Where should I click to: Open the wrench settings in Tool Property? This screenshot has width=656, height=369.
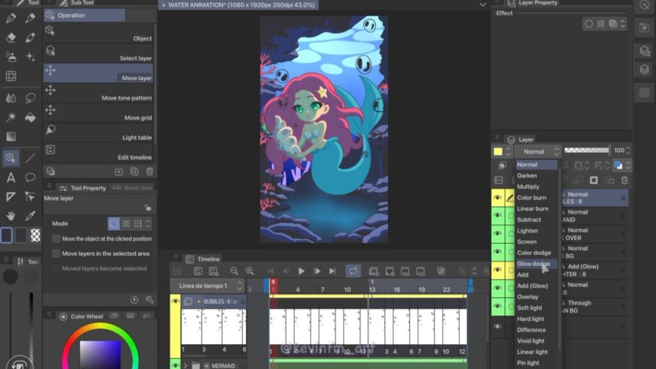click(x=149, y=300)
